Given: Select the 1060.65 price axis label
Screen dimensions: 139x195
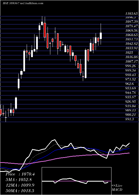Looking at the screenshot, I should 131,35.
